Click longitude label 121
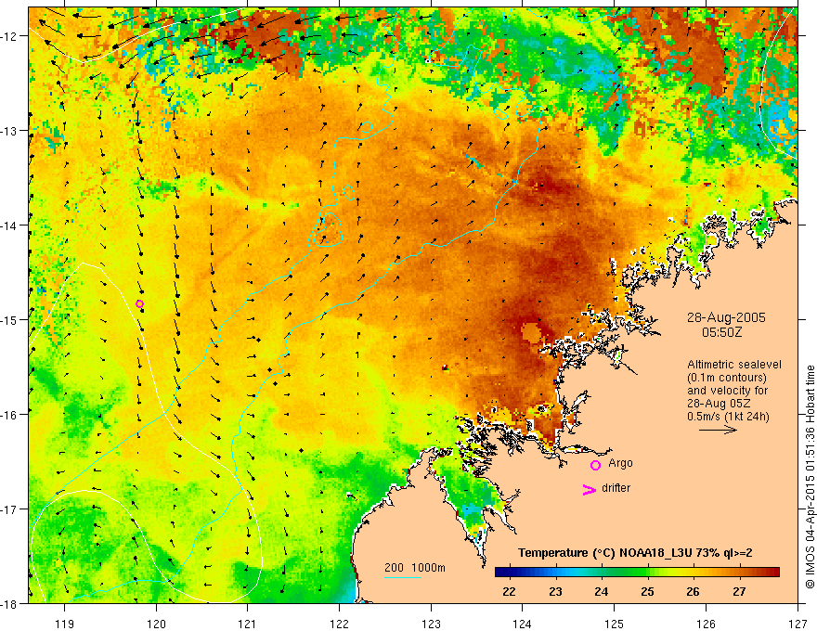817x631 pixels. point(248,624)
